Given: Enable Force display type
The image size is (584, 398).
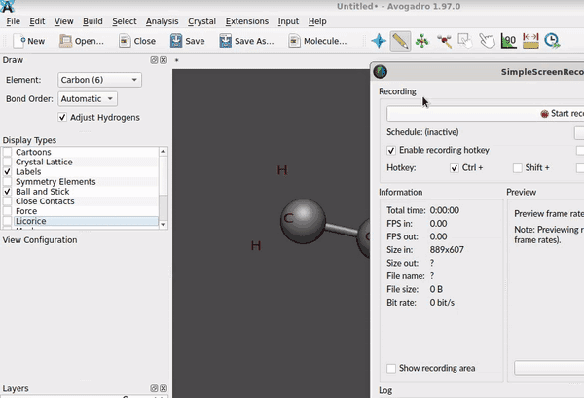Looking at the screenshot, I should 7,211.
